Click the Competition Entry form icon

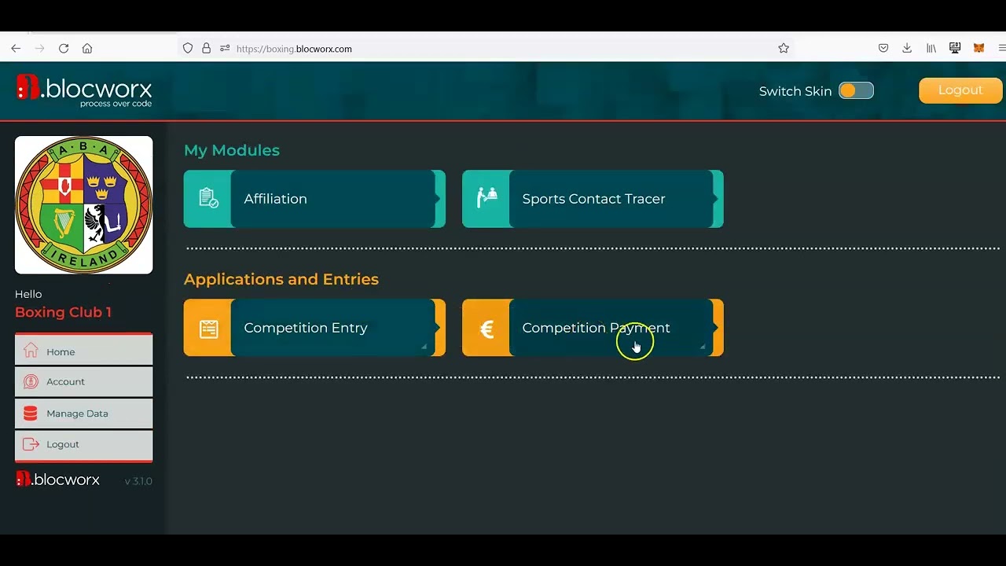pyautogui.click(x=208, y=329)
